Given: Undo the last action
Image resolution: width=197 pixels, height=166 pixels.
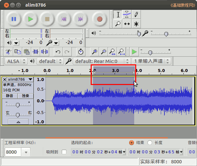Looking at the screenshot, I should pos(58,52).
